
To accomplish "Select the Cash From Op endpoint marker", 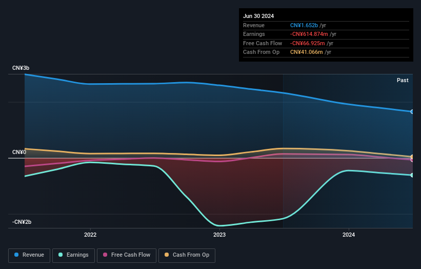I will coord(412,157).
